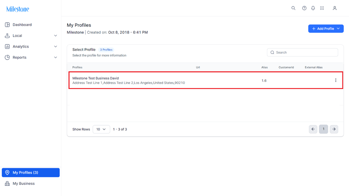Click the Profiles column header
Viewport: 349px width, 196px height.
(77, 67)
